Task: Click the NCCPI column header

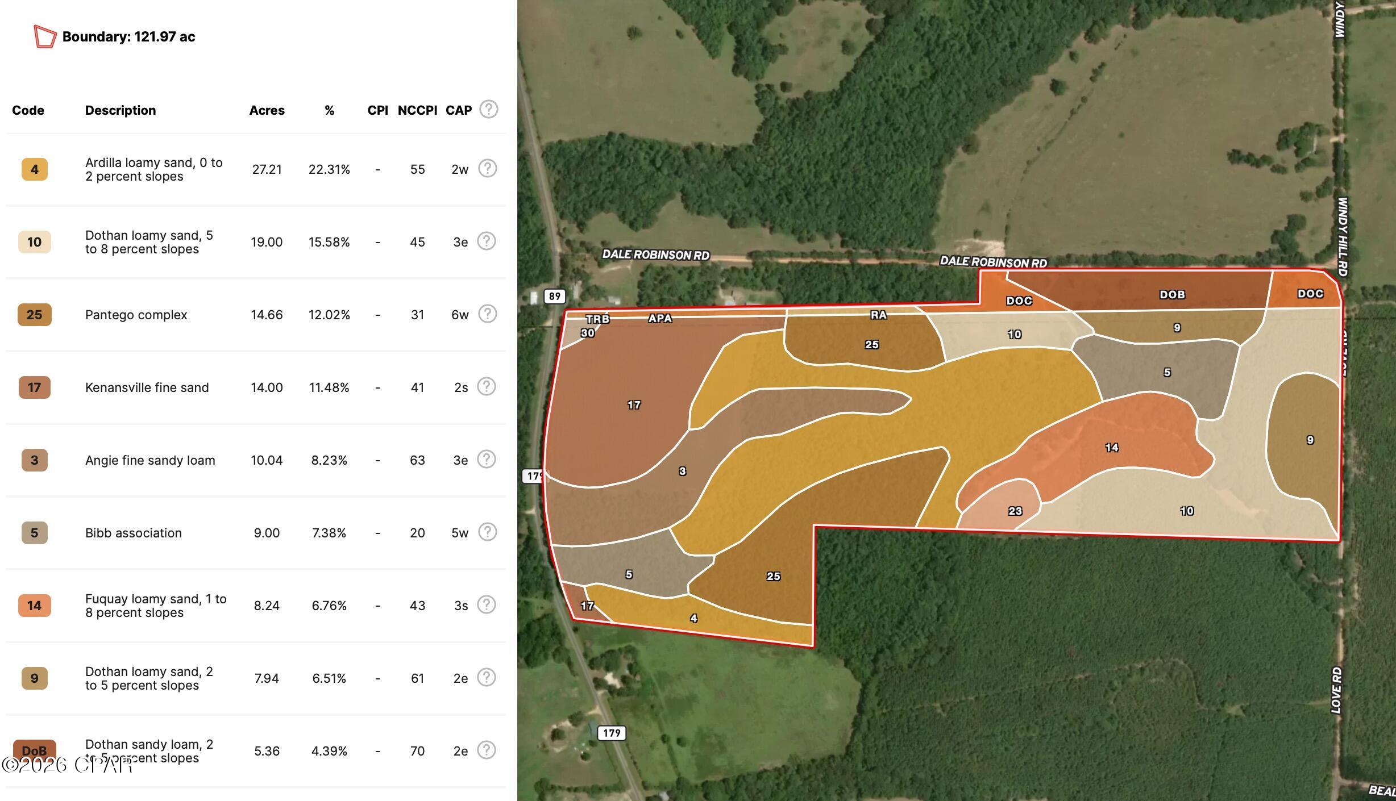Action: point(417,110)
